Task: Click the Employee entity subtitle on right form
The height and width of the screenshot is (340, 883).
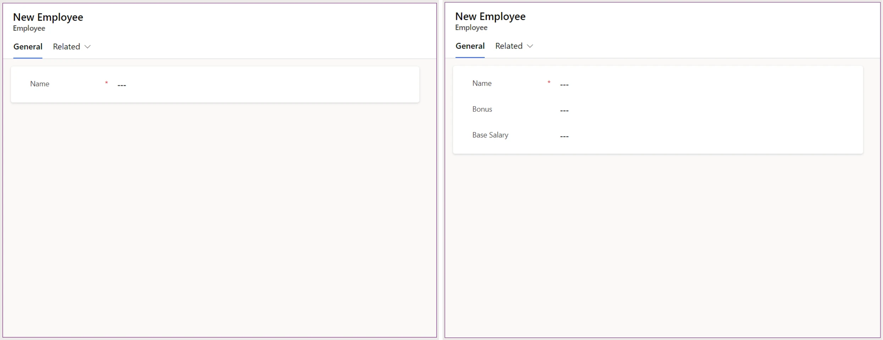Action: [471, 28]
